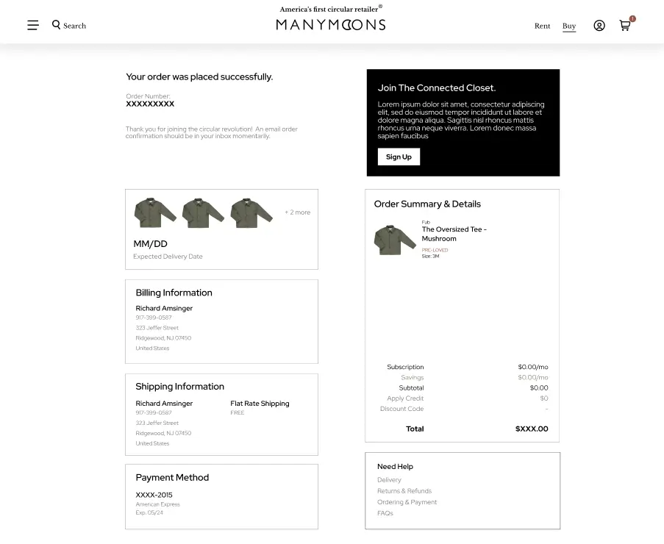Click the Search magnifier icon

coord(57,25)
